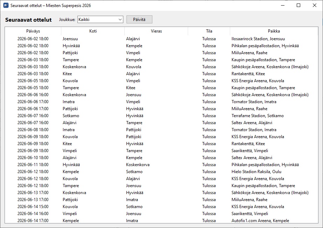
Task: Click the Paikka column header
Action: pos(274,31)
